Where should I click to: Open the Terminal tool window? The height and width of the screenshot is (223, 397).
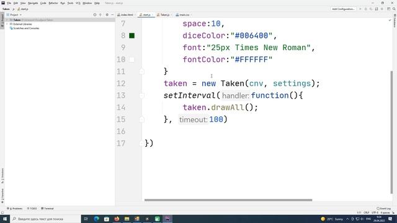point(47,209)
